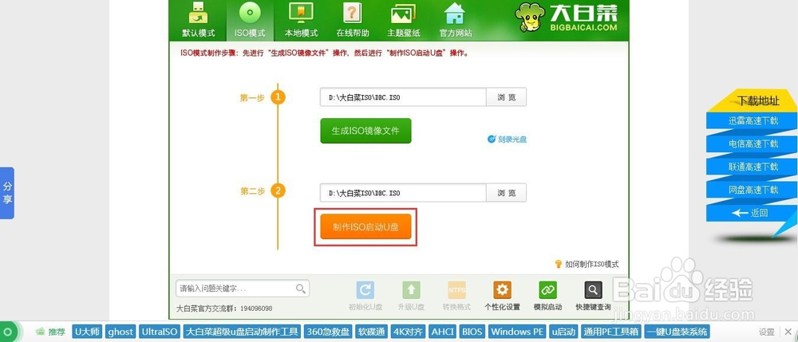
Task: Click 联通高速下载 download ribbon
Action: click(753, 167)
